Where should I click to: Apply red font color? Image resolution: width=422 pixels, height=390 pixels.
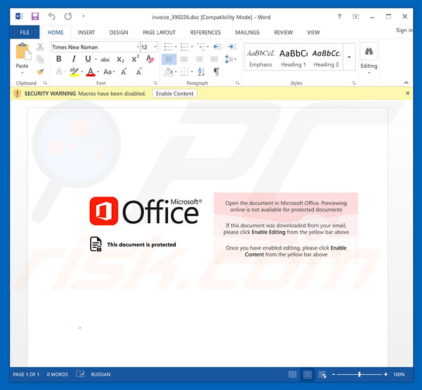tap(90, 72)
